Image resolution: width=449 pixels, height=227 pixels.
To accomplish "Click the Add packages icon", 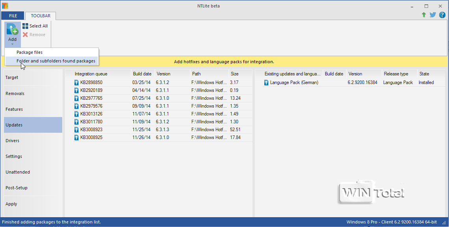I will [12, 29].
